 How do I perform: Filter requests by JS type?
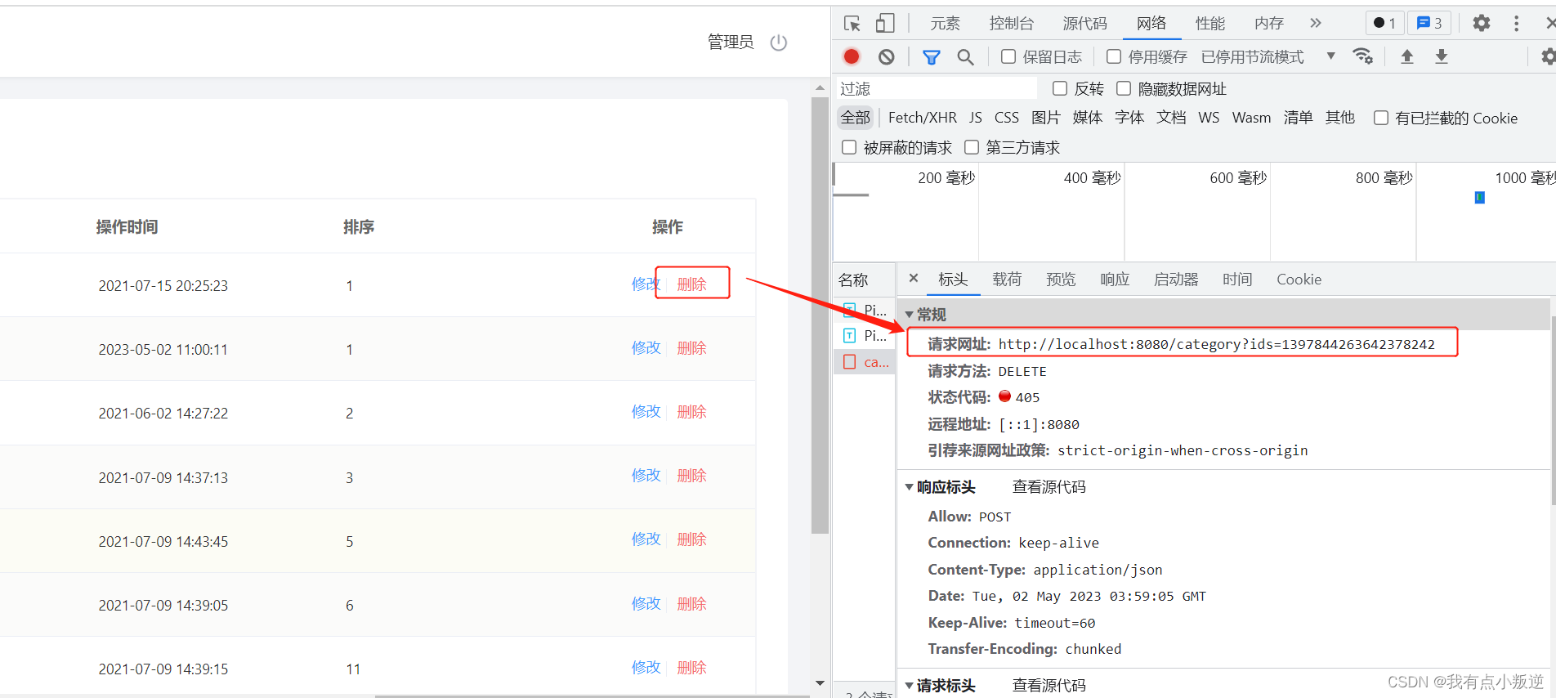(x=976, y=118)
